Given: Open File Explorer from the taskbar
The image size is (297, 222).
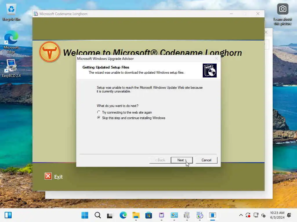Looking at the screenshot, I should tap(136, 215).
